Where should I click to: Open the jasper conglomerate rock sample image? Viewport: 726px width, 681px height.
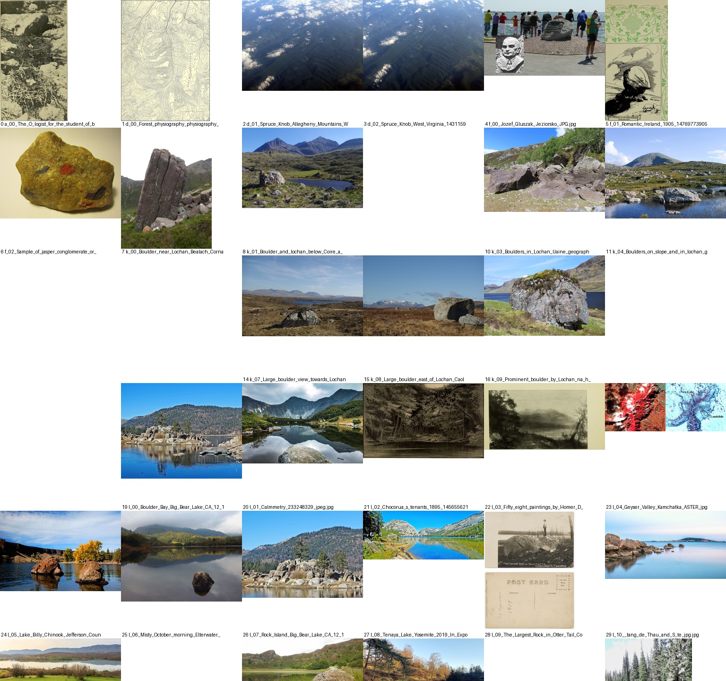point(60,173)
